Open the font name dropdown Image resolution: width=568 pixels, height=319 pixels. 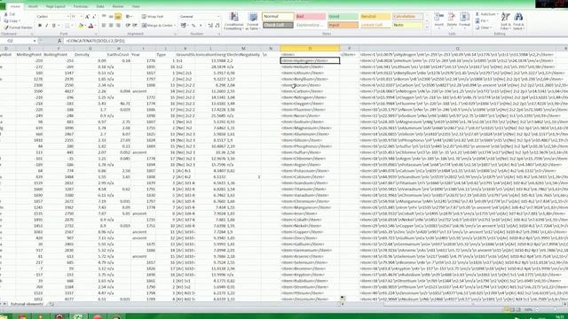pos(68,17)
